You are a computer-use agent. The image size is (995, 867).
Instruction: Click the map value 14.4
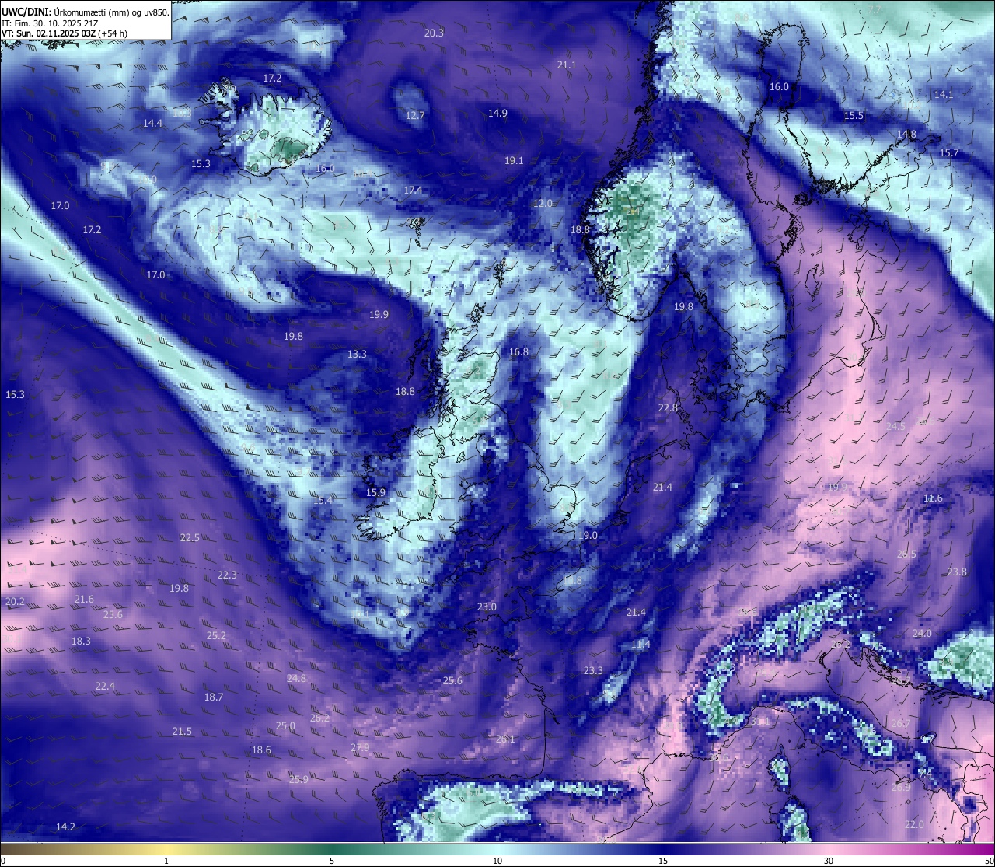click(x=152, y=124)
